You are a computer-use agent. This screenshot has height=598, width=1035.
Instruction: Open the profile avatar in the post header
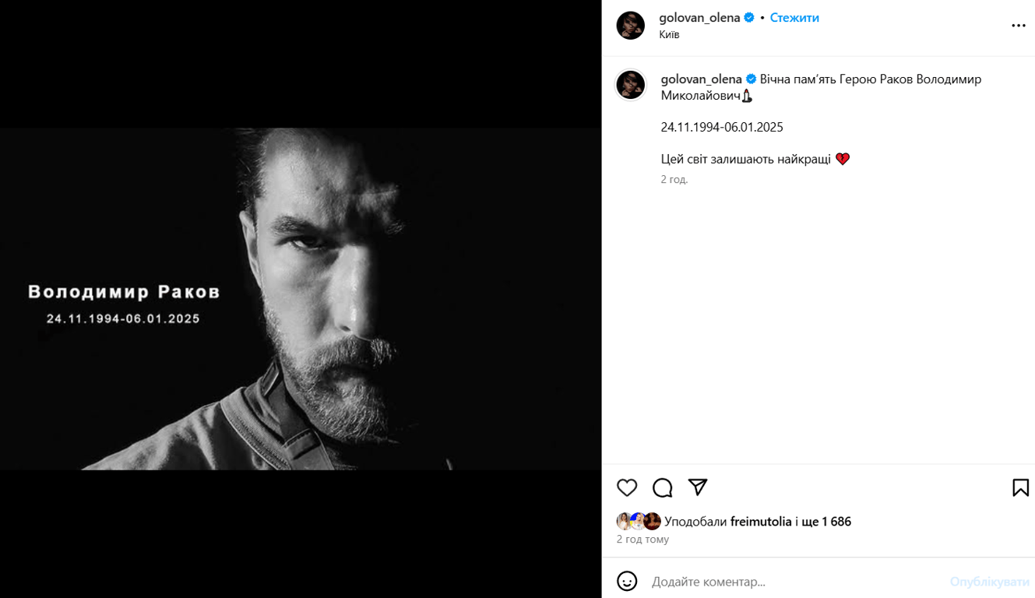coord(630,25)
